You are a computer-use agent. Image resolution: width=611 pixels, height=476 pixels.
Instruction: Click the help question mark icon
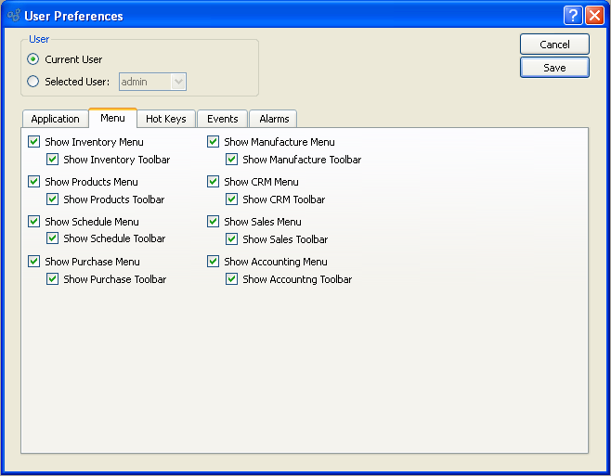573,16
